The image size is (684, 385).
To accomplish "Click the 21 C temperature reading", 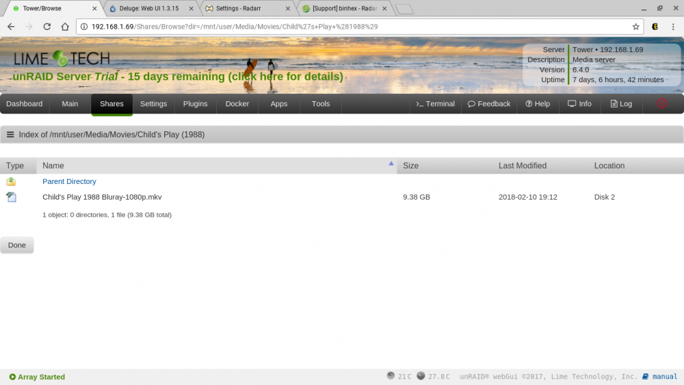I will click(404, 377).
